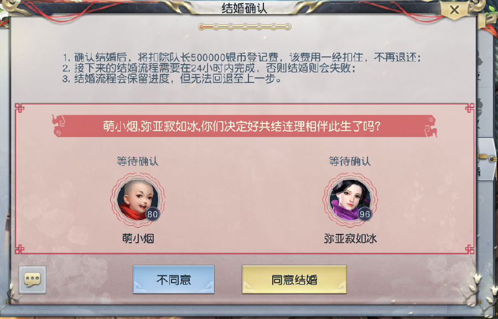Viewport: 498px width, 319px height.
Task: Click 弥亚寂如冰's purple-robed avatar
Action: pyautogui.click(x=350, y=200)
